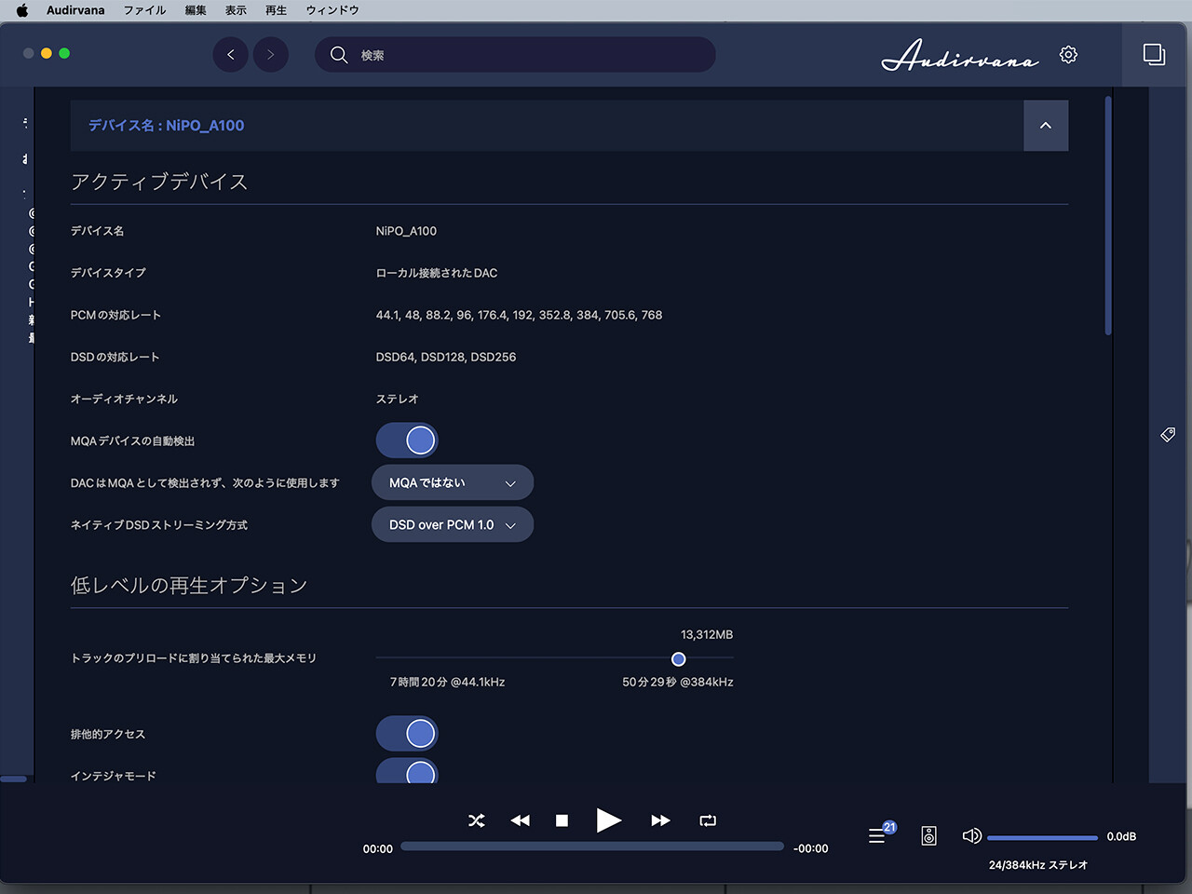Click the remaining time -00:00
Viewport: 1192px width, 894px height.
[x=811, y=849]
